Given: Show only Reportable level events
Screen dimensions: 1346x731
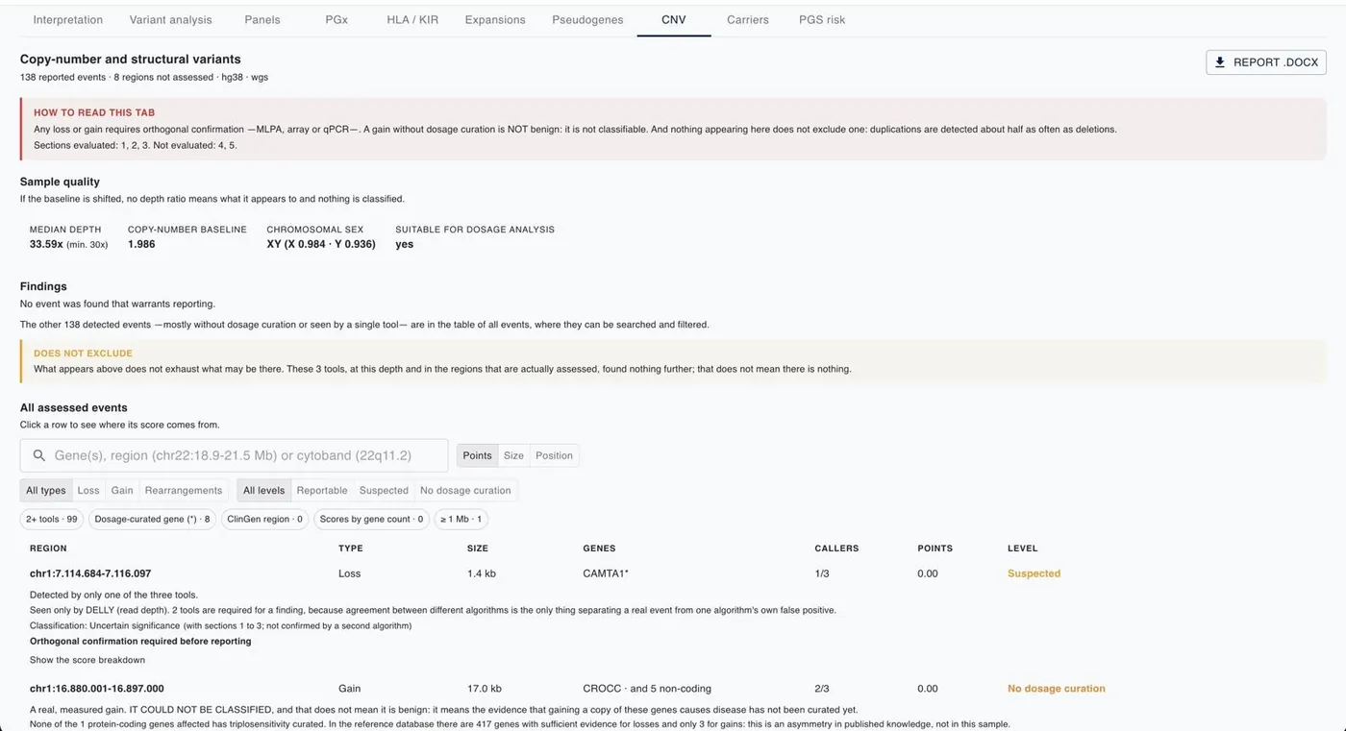Looking at the screenshot, I should tap(322, 490).
